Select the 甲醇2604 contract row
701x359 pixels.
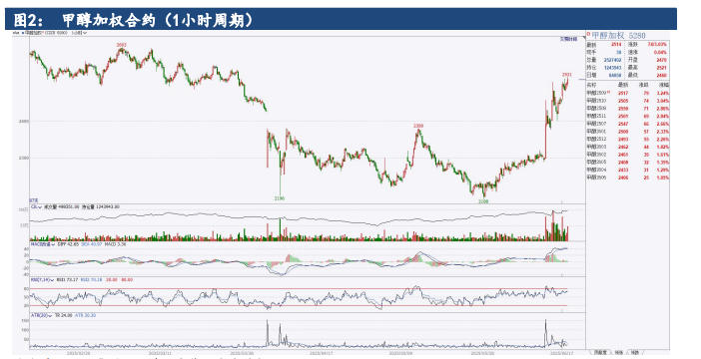tap(628, 171)
